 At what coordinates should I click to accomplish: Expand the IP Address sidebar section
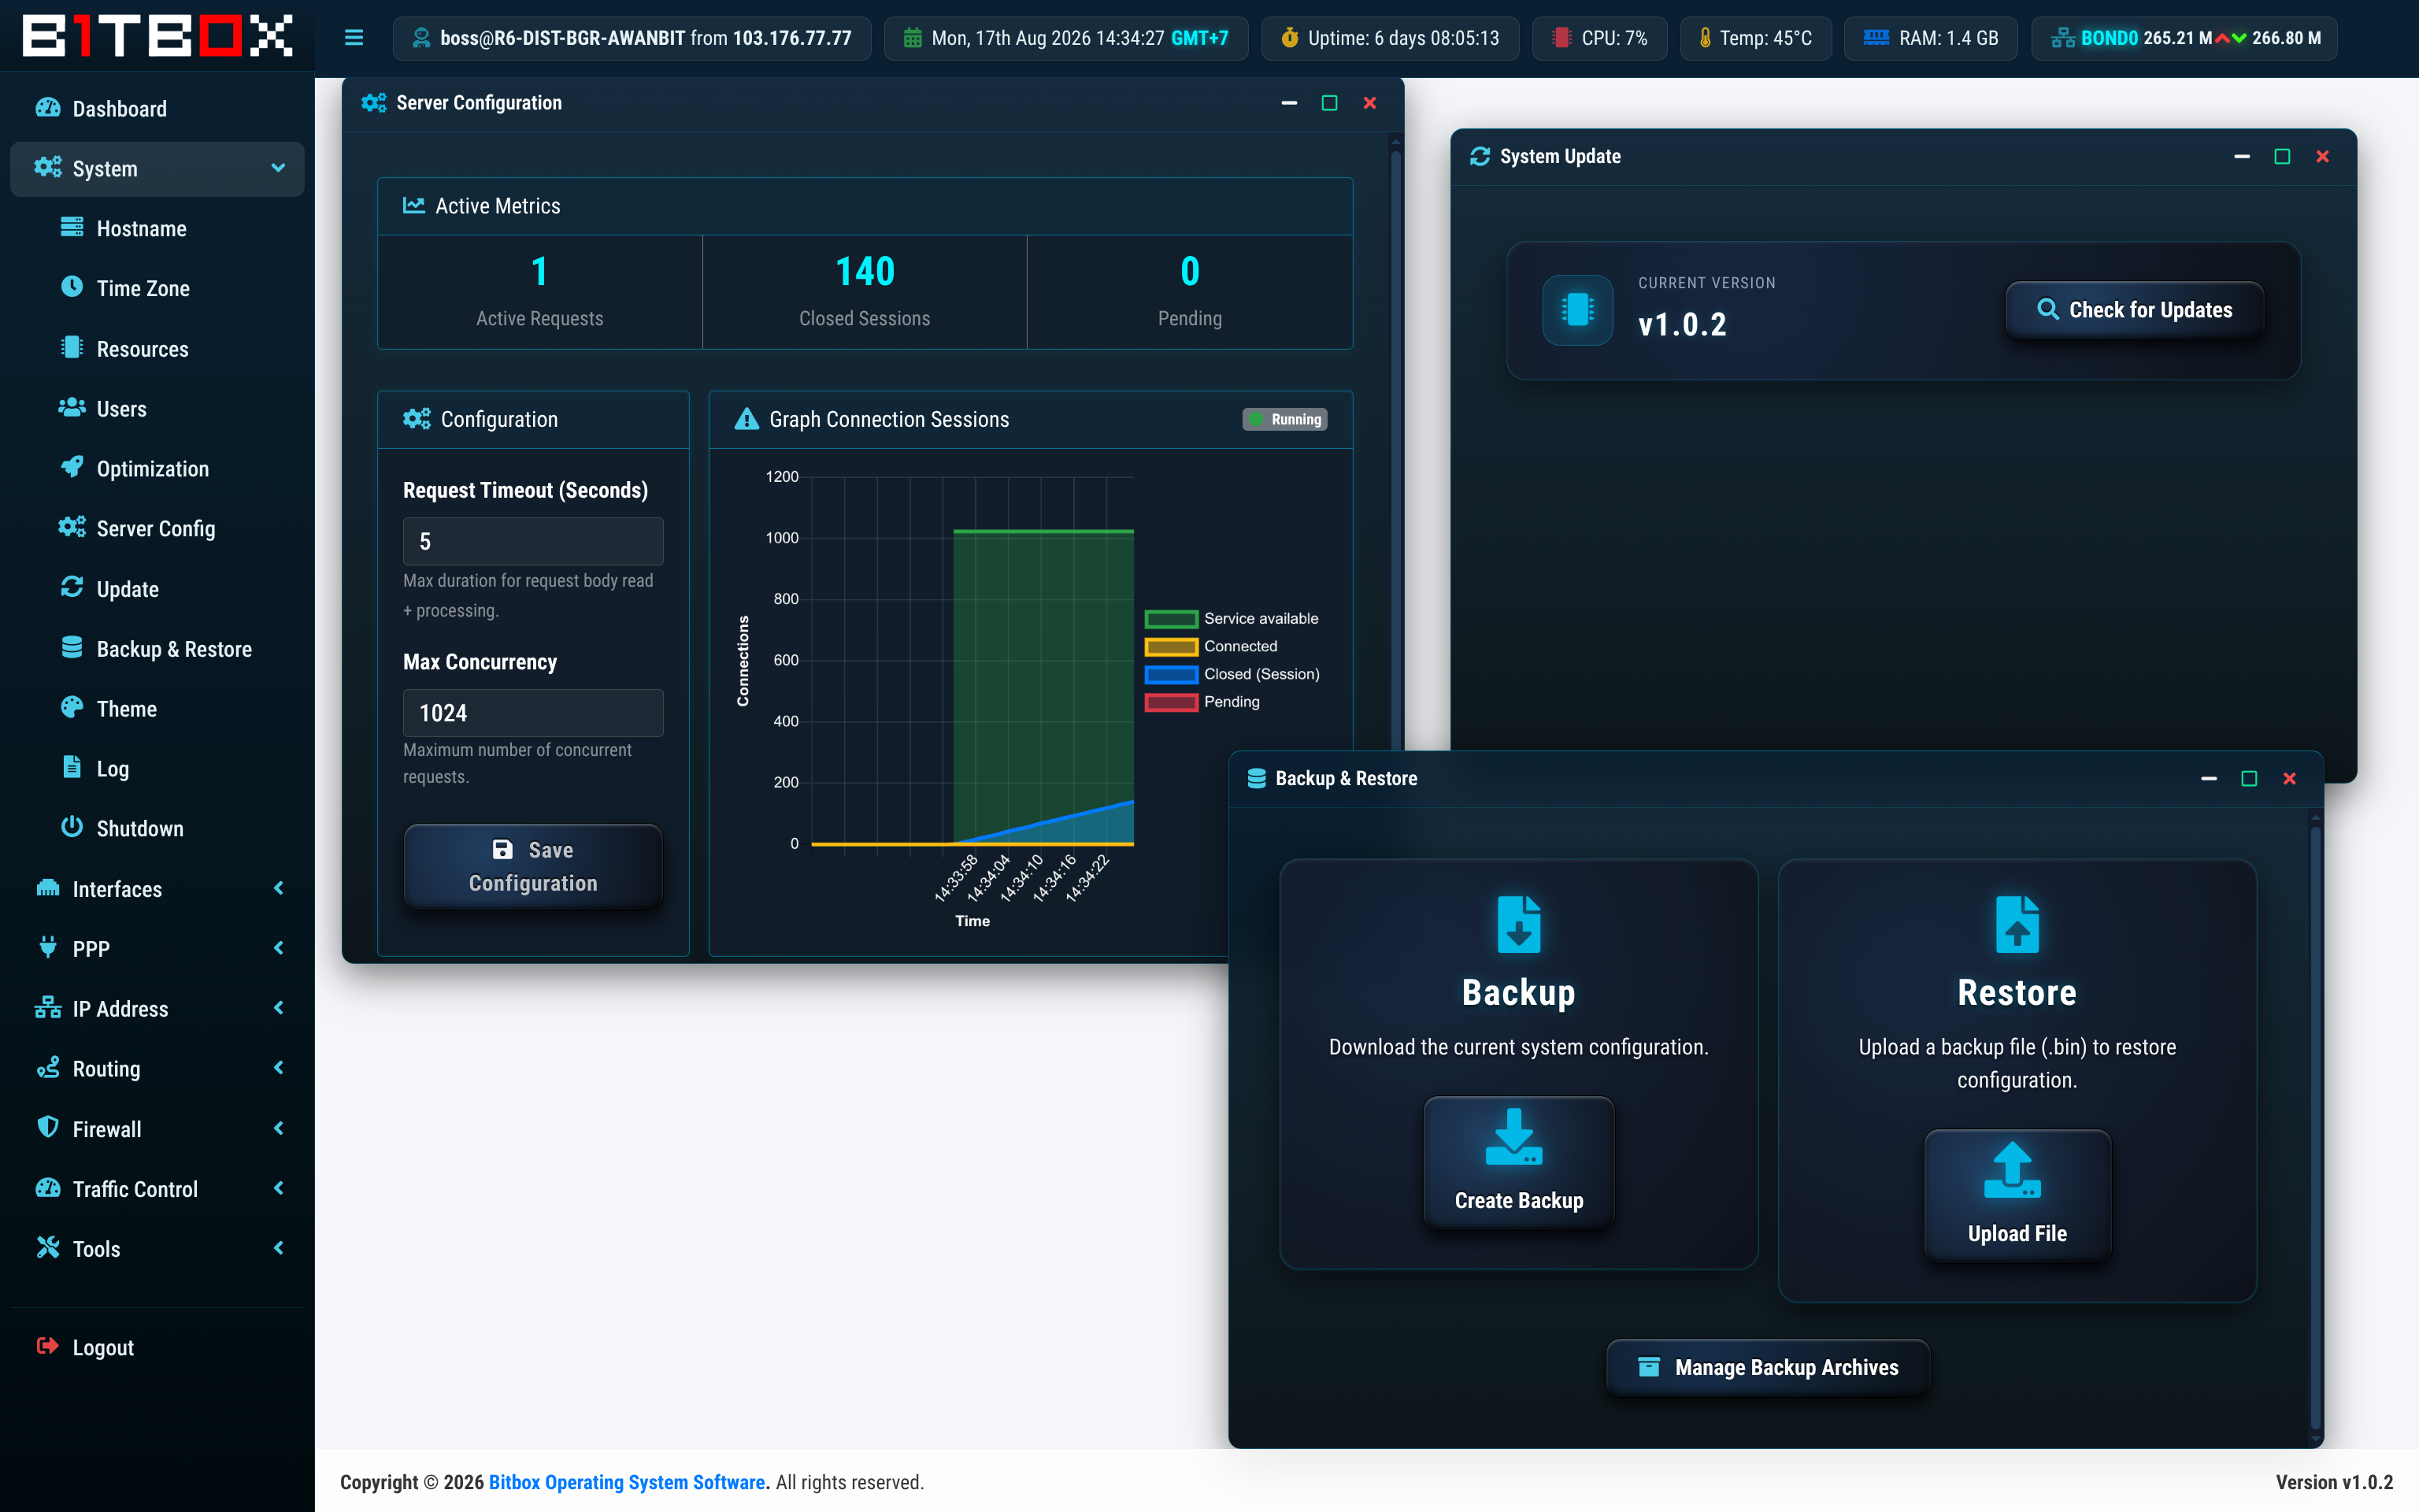coord(157,1009)
